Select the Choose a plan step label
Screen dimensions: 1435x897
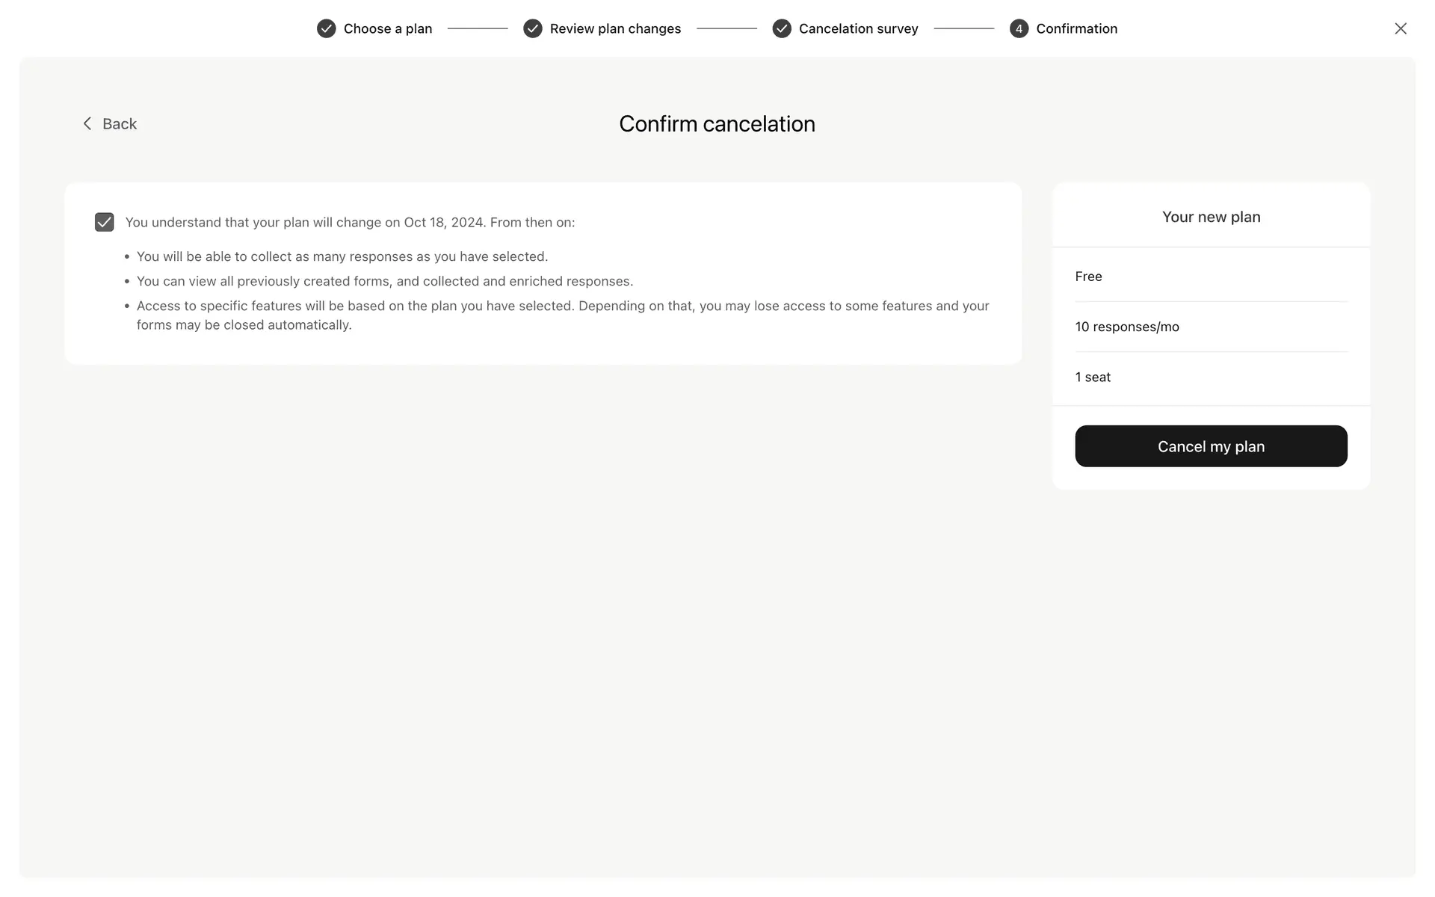coord(387,28)
